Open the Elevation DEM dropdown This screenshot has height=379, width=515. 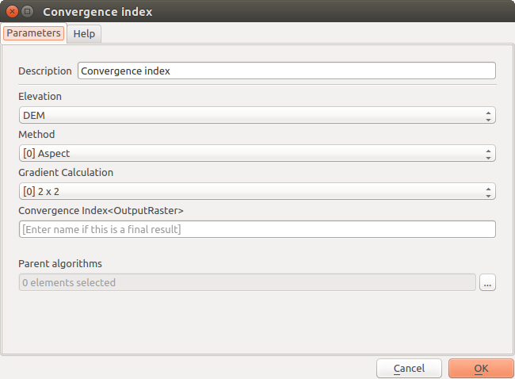[x=257, y=116]
